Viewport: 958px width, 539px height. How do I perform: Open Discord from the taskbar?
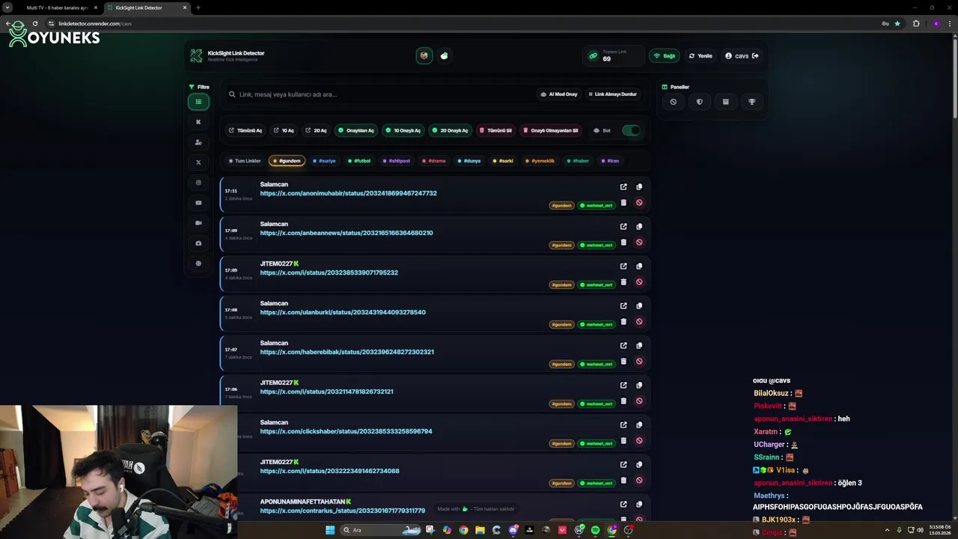(513, 530)
